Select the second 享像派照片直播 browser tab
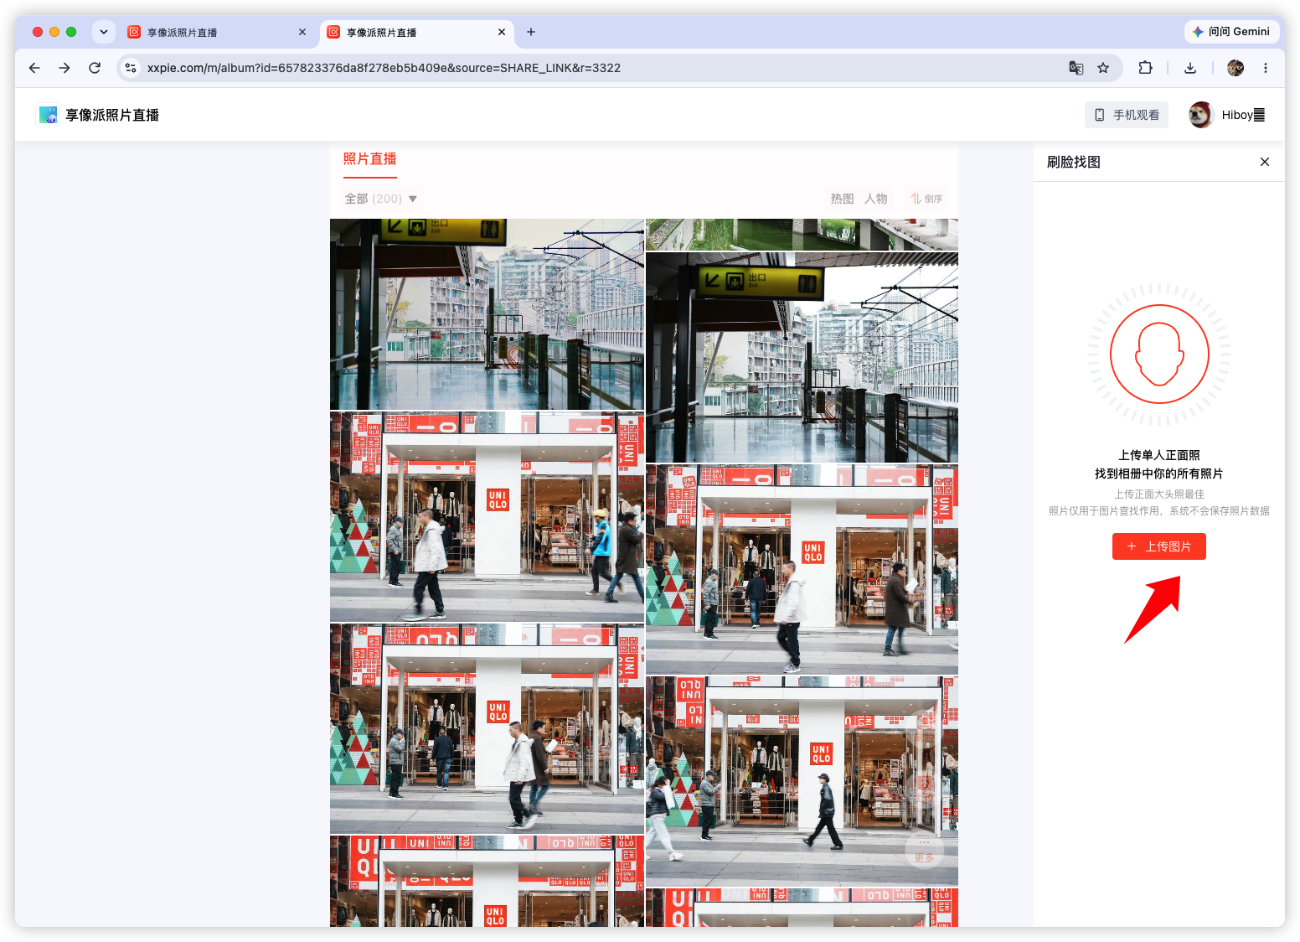The width and height of the screenshot is (1300, 942). [x=417, y=32]
